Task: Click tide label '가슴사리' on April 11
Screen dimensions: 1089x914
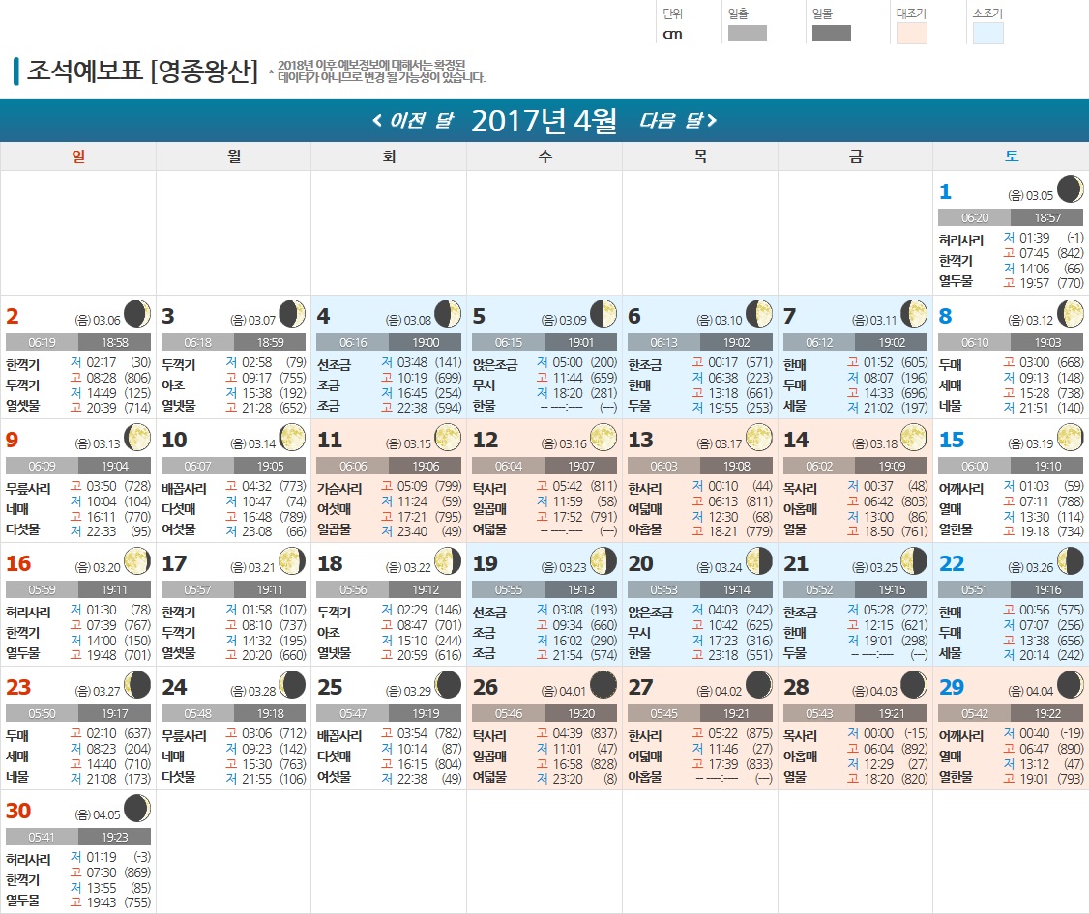Action: [x=339, y=489]
